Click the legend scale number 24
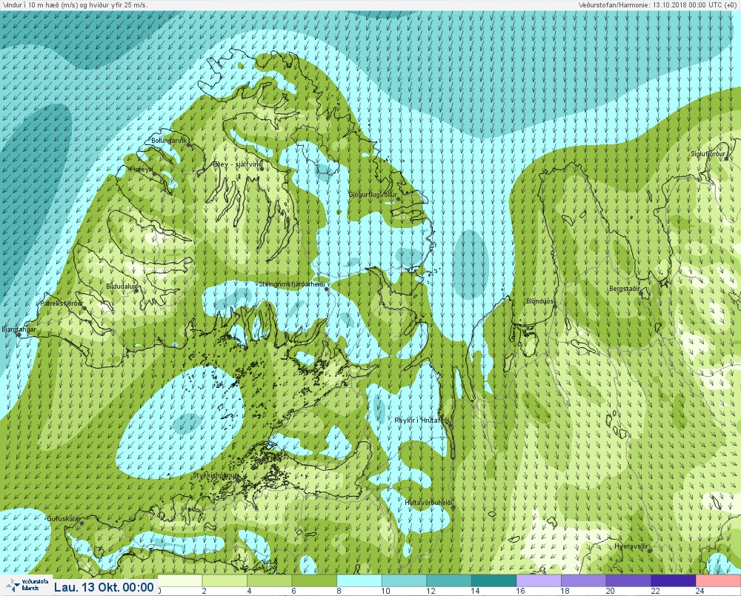The image size is (741, 596). tap(700, 591)
